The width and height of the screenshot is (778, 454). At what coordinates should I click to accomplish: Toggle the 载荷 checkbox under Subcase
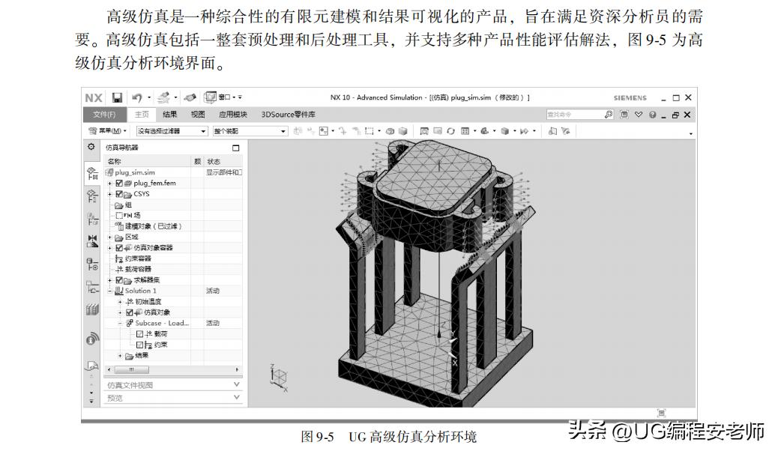point(139,333)
